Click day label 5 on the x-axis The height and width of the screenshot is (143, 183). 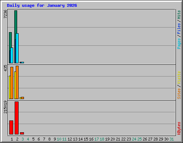coord(33,139)
